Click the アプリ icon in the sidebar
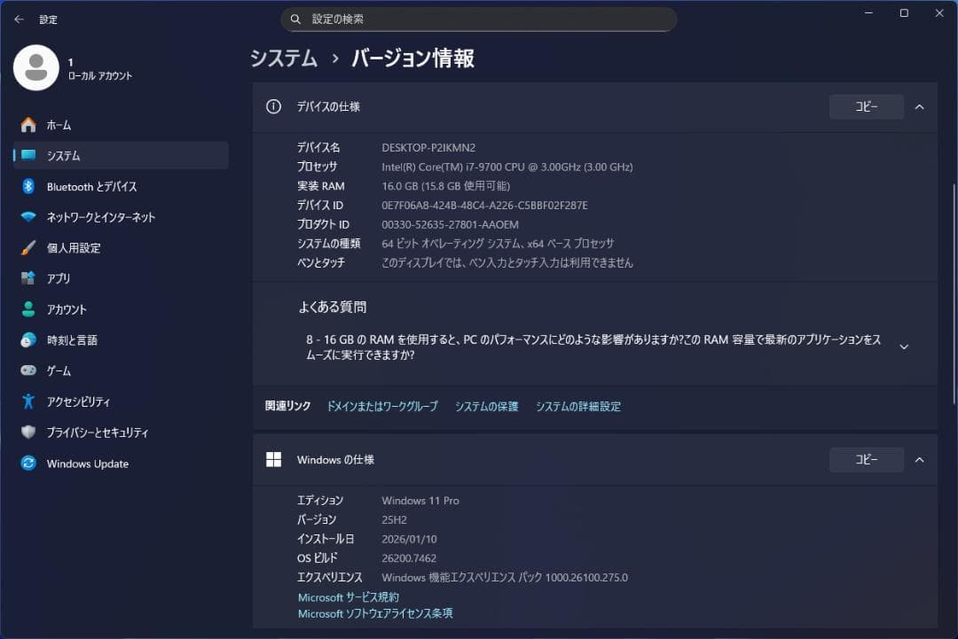 point(28,278)
